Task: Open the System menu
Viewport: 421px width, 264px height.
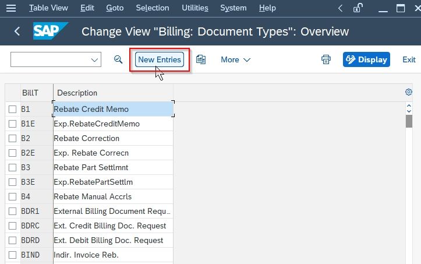Action: coord(234,8)
